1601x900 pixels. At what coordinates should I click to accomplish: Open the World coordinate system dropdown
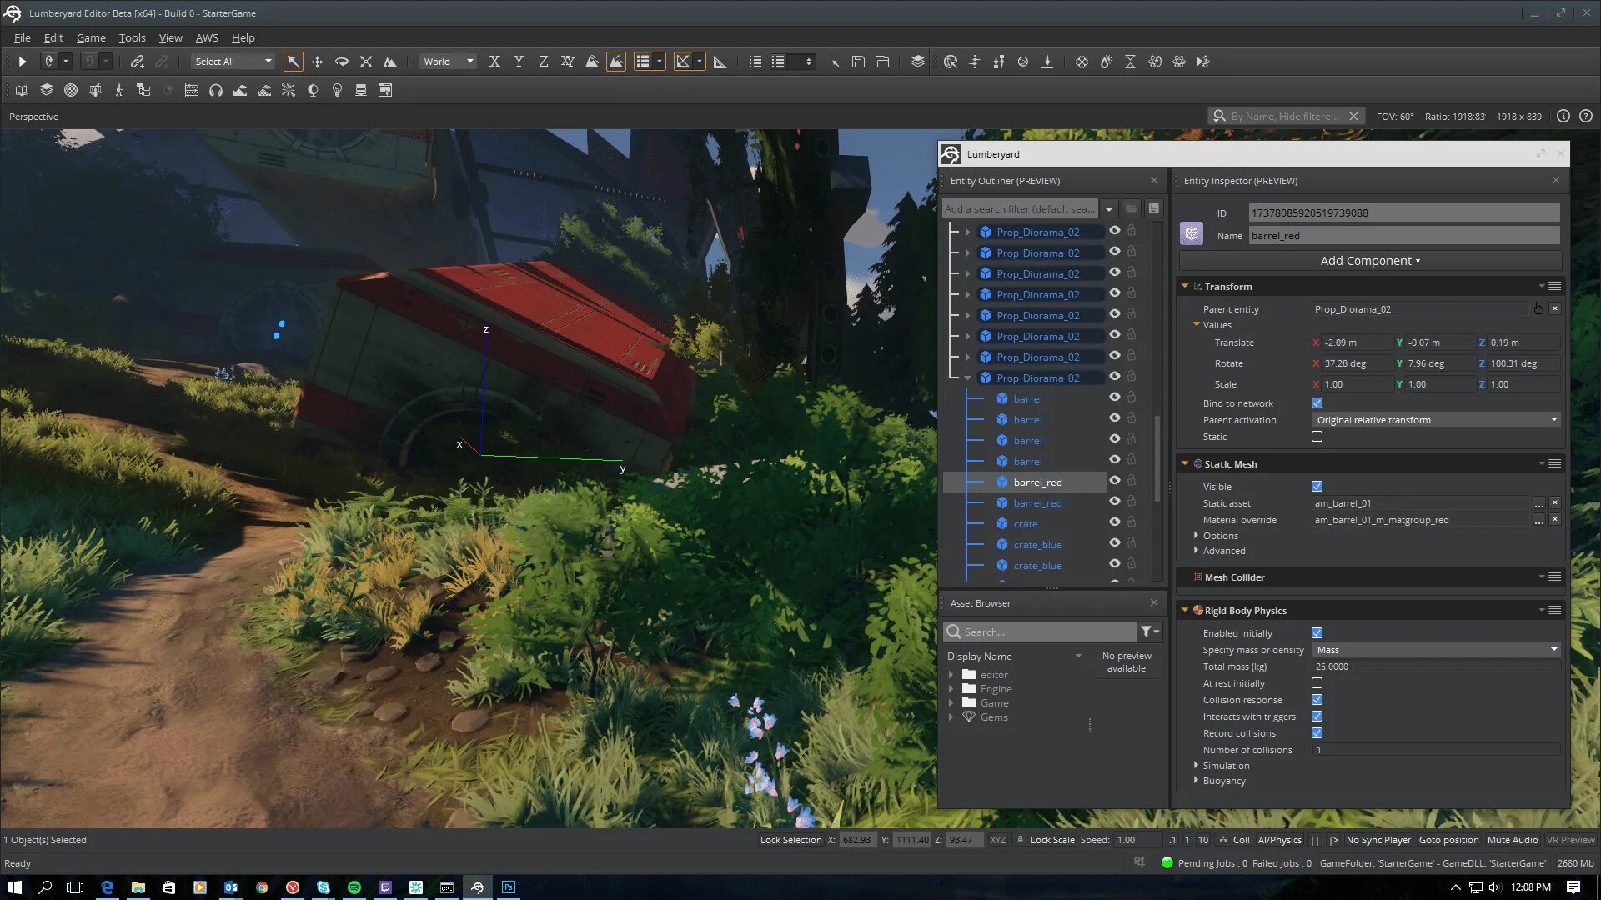coord(448,62)
